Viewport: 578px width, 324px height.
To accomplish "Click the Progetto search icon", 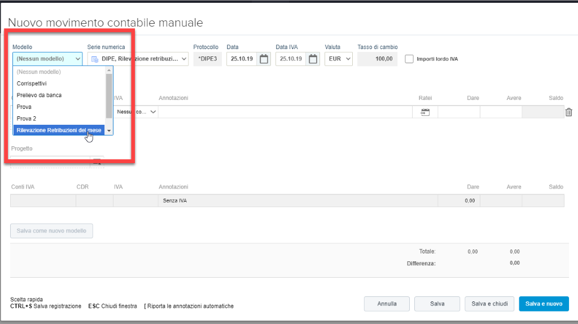I will (97, 163).
